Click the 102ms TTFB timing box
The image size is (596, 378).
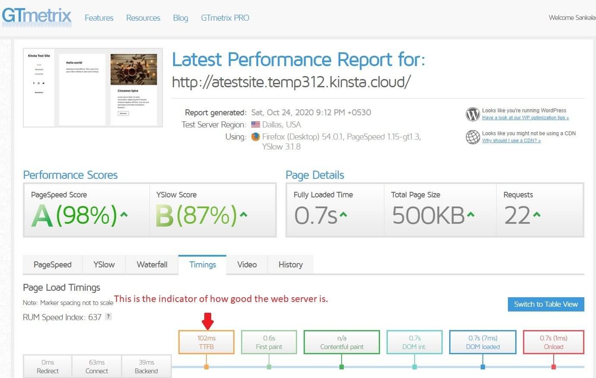click(206, 342)
